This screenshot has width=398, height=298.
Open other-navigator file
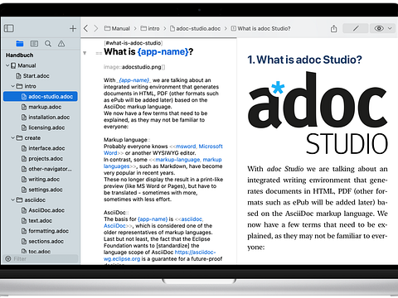[46, 169]
